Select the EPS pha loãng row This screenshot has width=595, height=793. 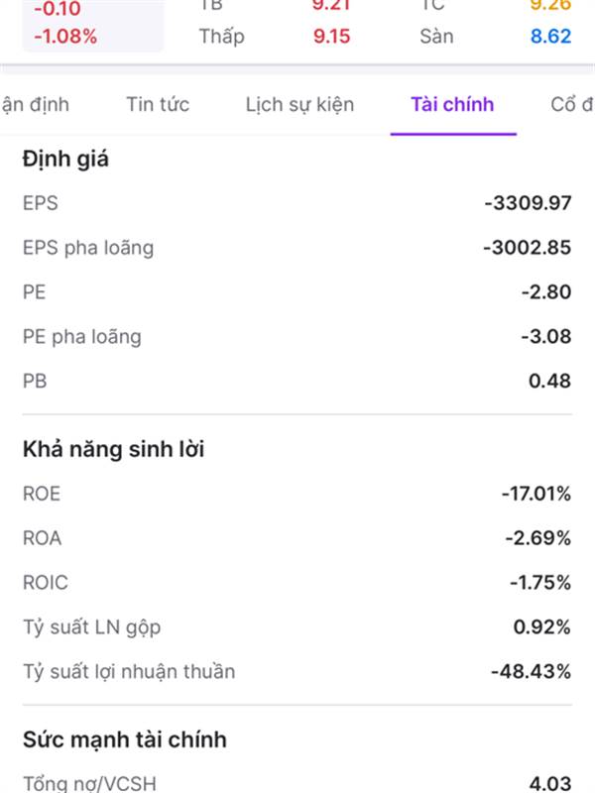click(297, 247)
